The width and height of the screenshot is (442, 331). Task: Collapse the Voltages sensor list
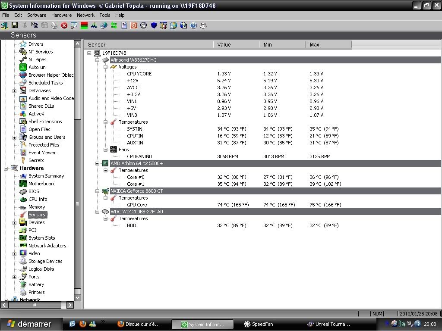106,67
